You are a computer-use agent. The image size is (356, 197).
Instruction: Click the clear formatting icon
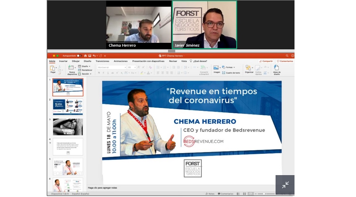150,67
